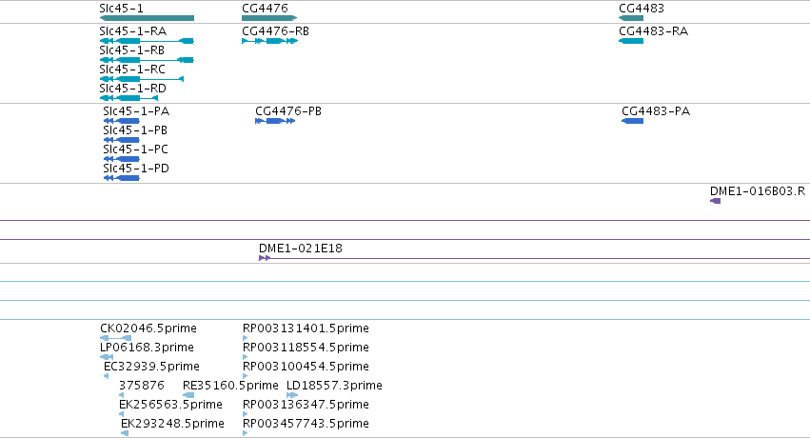Click the CK02046.5prime label text
This screenshot has width=810, height=438.
click(x=148, y=328)
